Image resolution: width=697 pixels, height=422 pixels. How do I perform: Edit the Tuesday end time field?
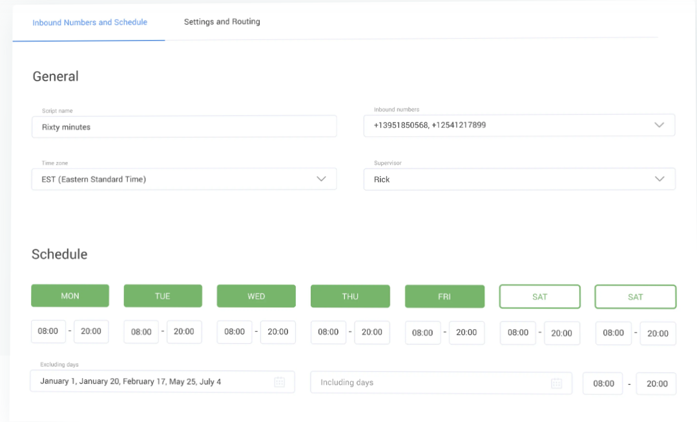point(184,332)
